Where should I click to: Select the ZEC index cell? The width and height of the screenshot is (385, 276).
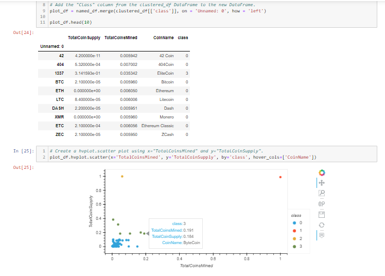click(x=60, y=134)
